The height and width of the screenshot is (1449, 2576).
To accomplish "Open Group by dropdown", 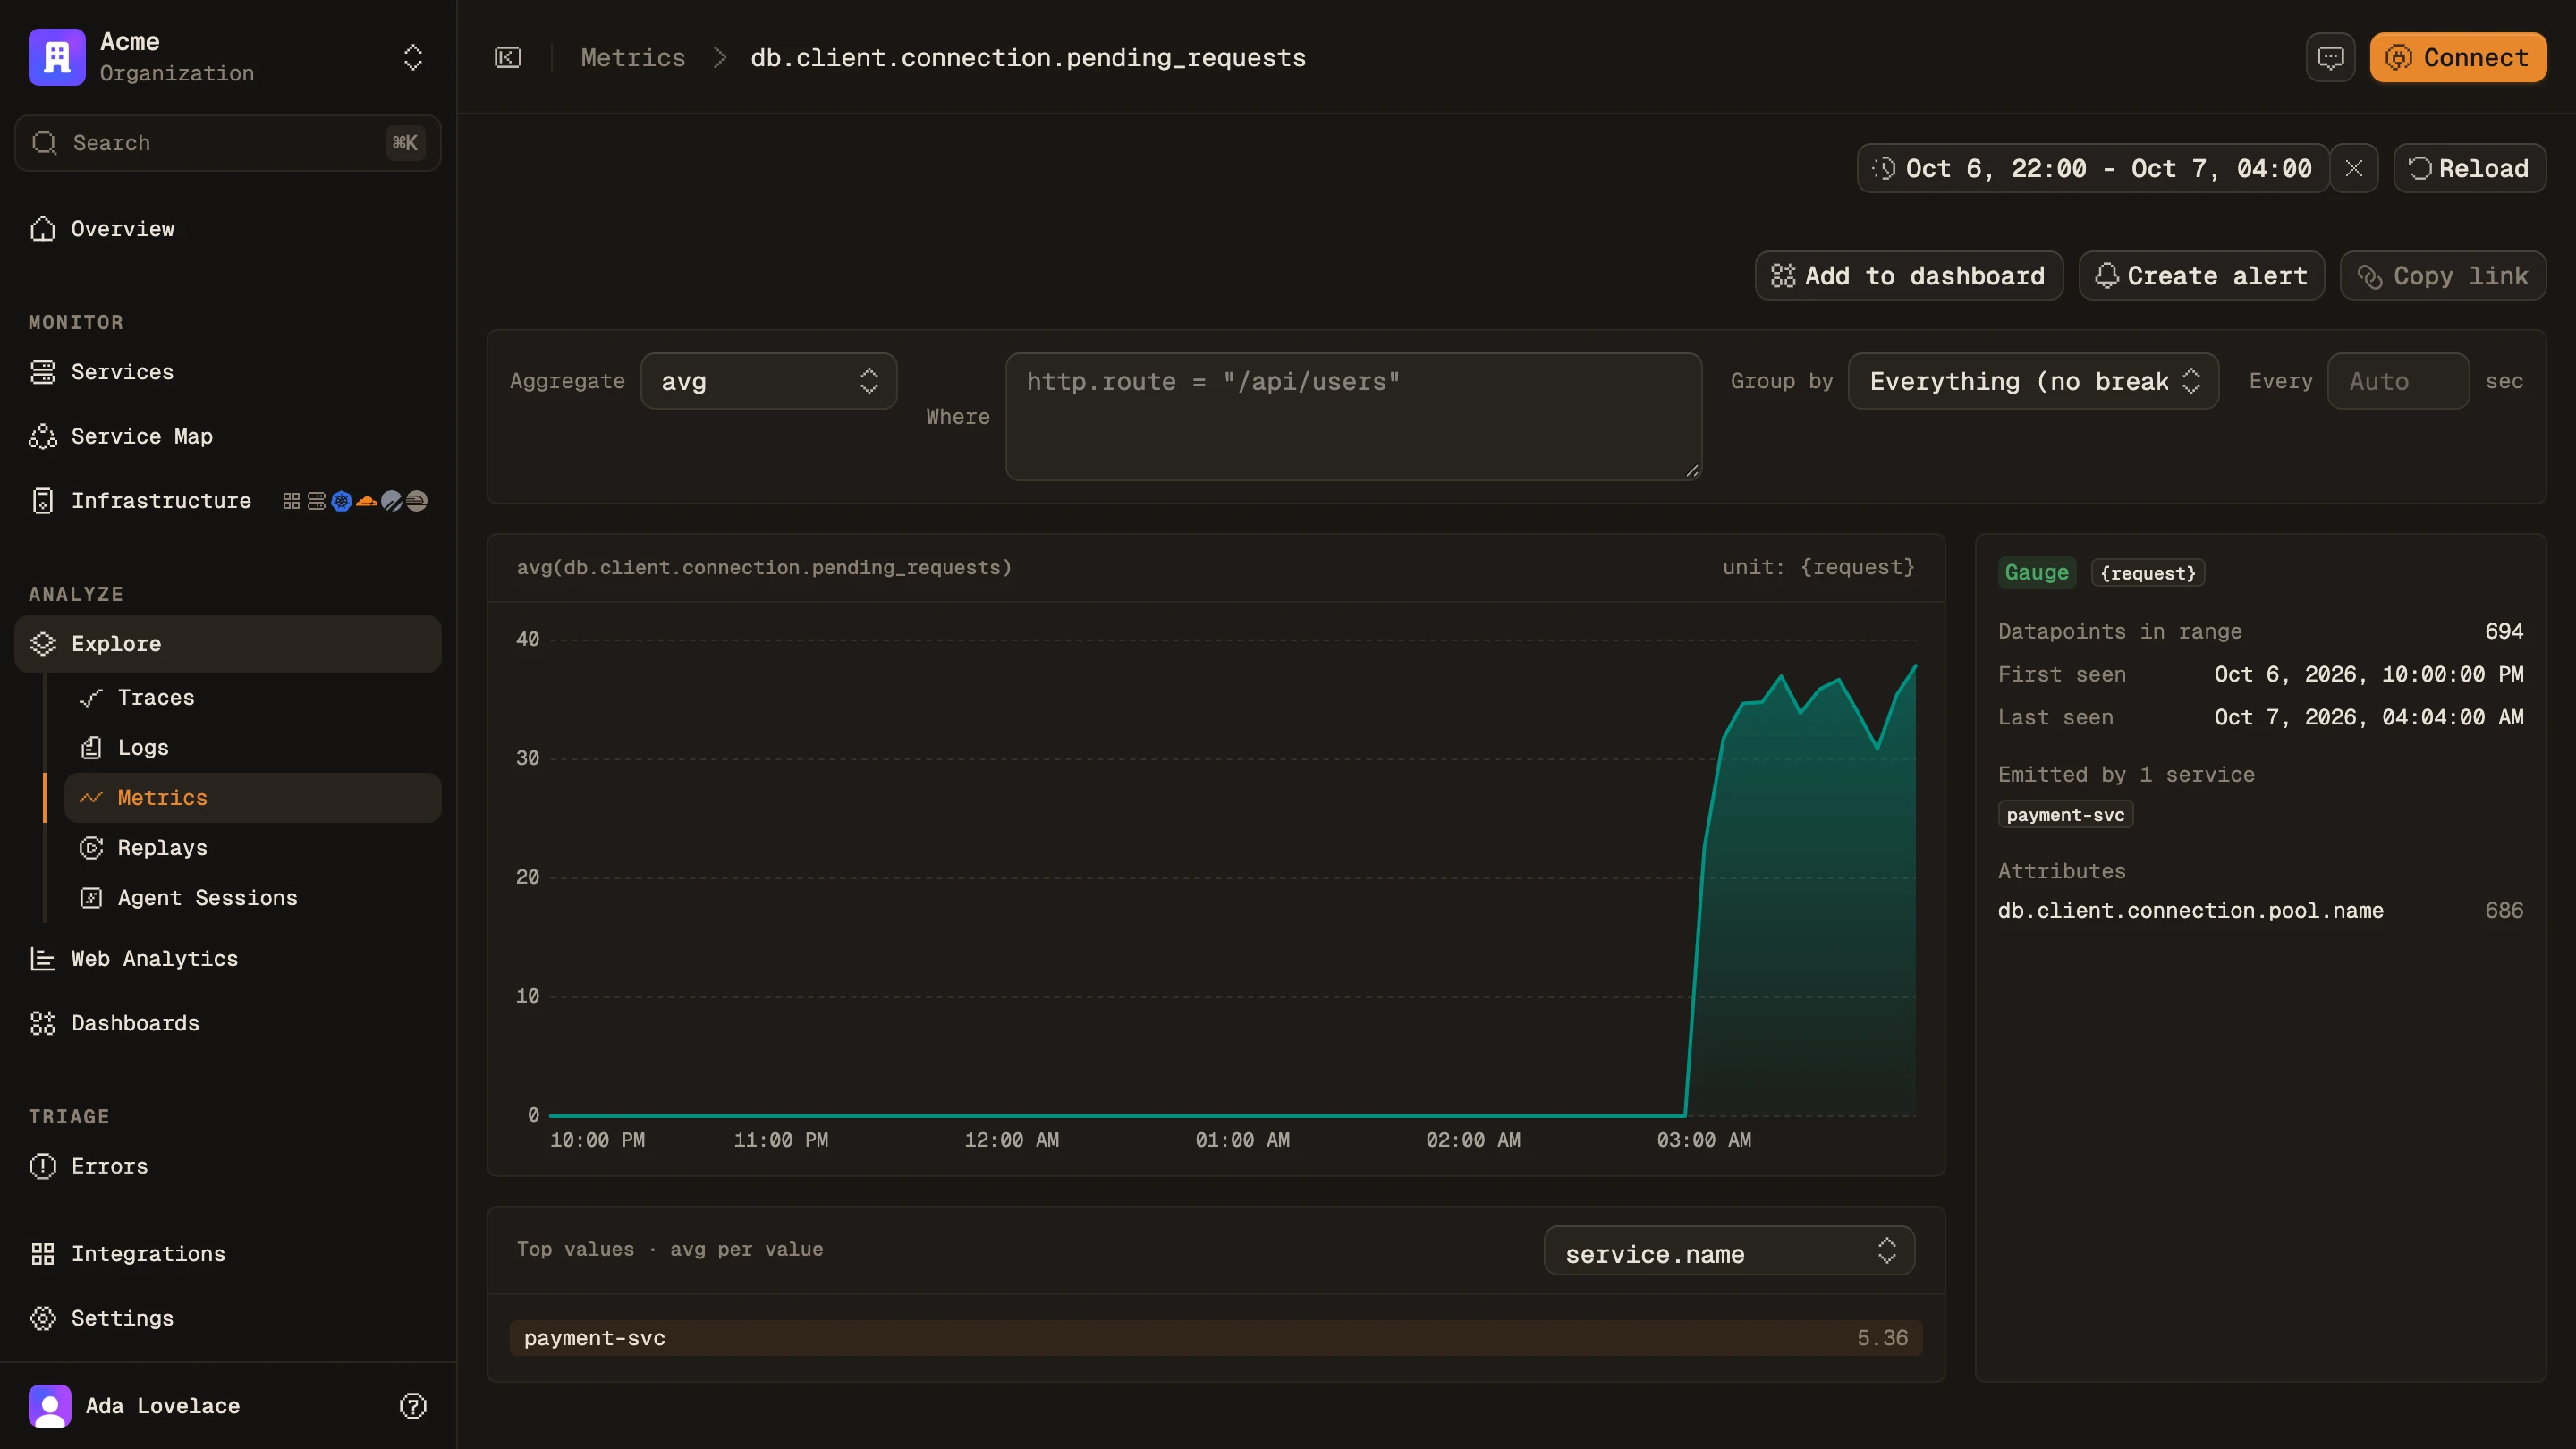I will (2034, 381).
